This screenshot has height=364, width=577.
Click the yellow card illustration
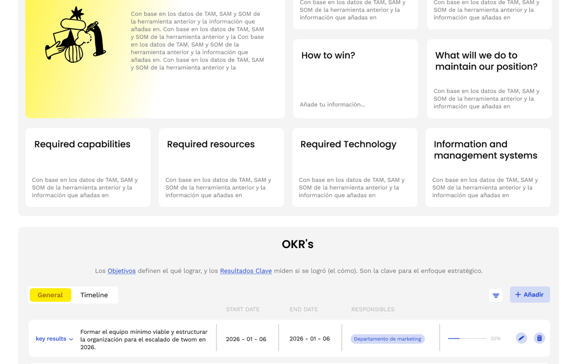click(x=75, y=35)
